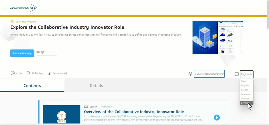Select Korean language option
The image size is (269, 125).
pyautogui.click(x=245, y=90)
